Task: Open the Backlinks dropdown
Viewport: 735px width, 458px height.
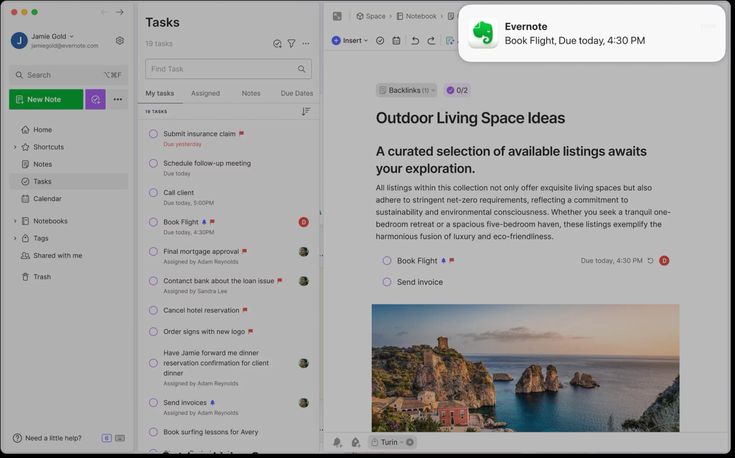Action: point(406,90)
